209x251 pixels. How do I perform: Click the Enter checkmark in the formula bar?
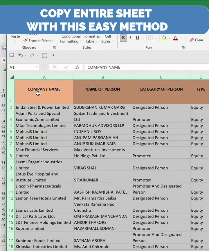coord(66,67)
